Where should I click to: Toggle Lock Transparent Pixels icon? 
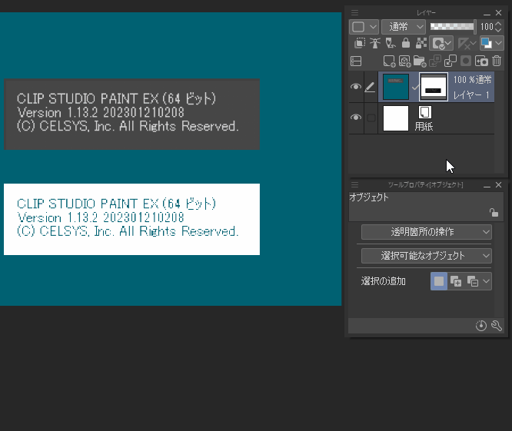[x=421, y=43]
